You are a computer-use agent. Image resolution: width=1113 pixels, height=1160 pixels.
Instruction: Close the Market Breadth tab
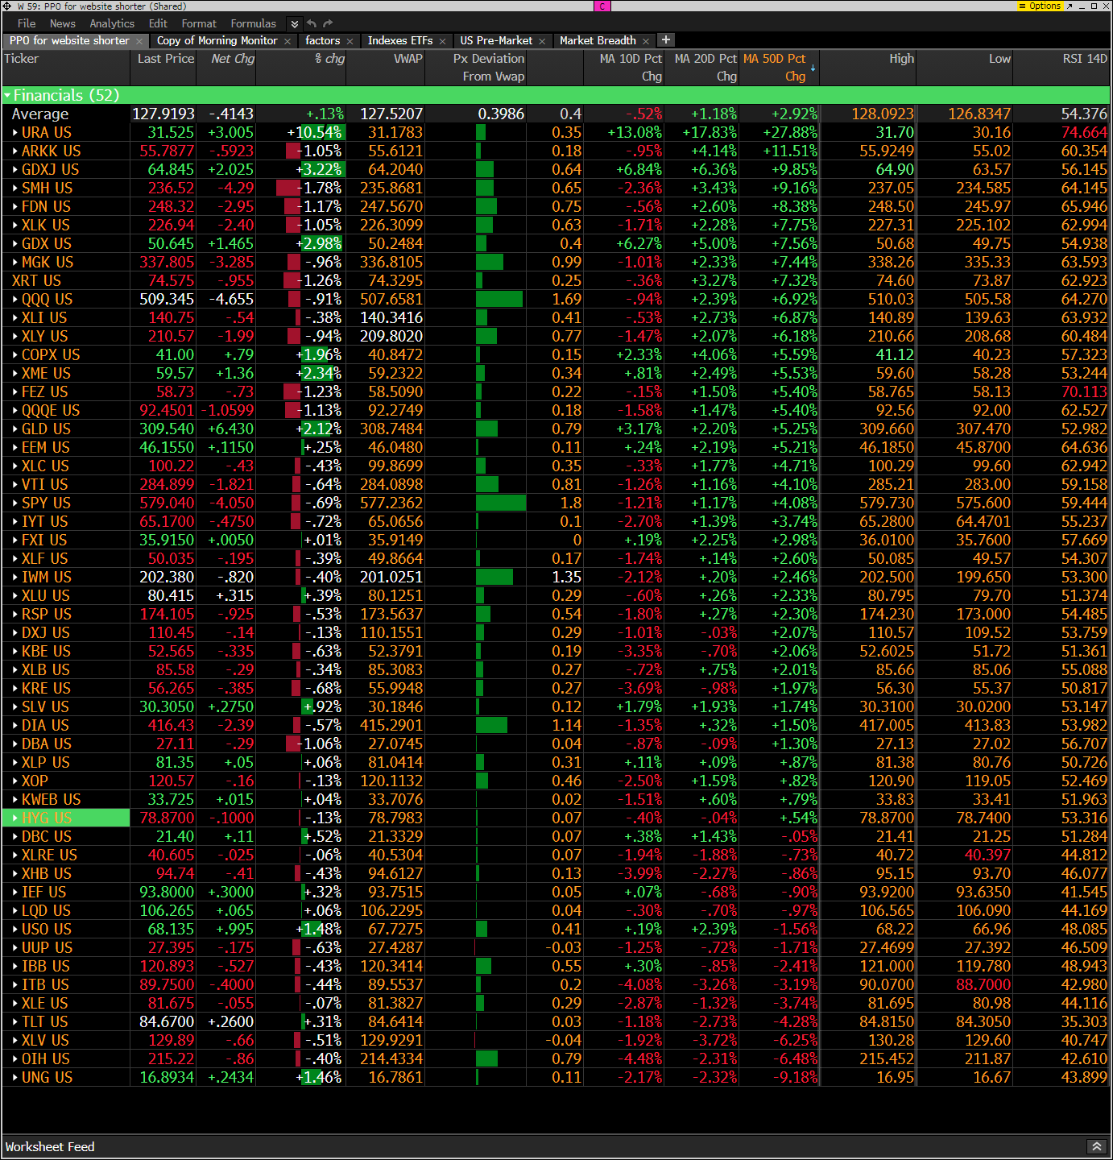(645, 41)
